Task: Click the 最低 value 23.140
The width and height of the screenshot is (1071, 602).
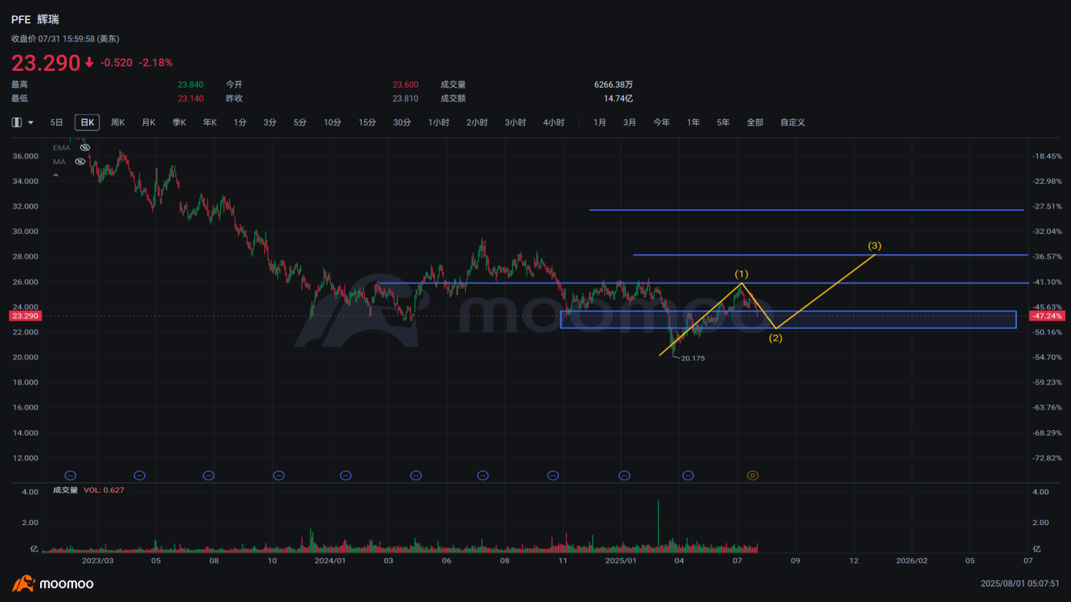Action: (x=191, y=99)
